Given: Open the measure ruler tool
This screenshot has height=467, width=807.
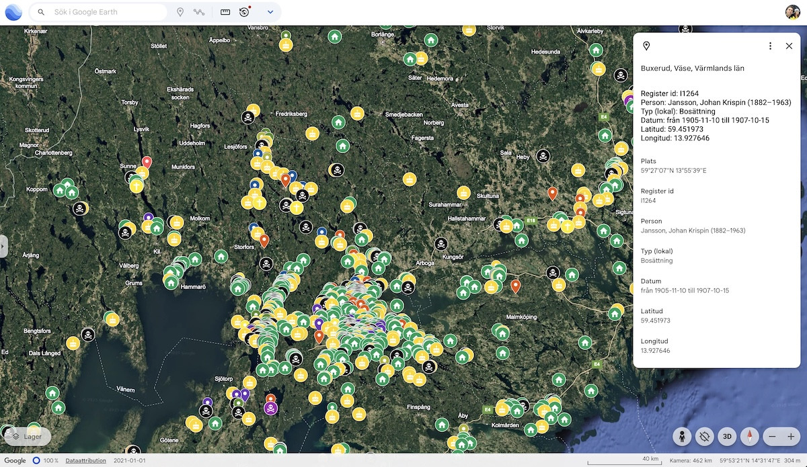Looking at the screenshot, I should click(x=225, y=12).
